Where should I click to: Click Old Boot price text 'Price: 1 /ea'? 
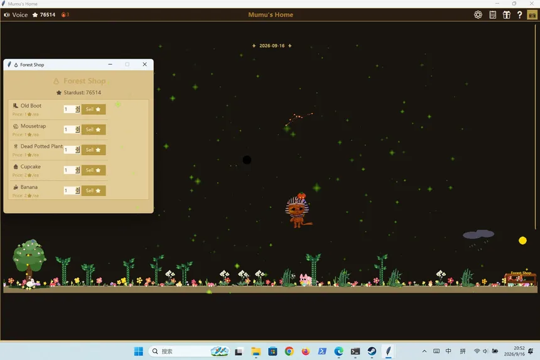coord(26,114)
